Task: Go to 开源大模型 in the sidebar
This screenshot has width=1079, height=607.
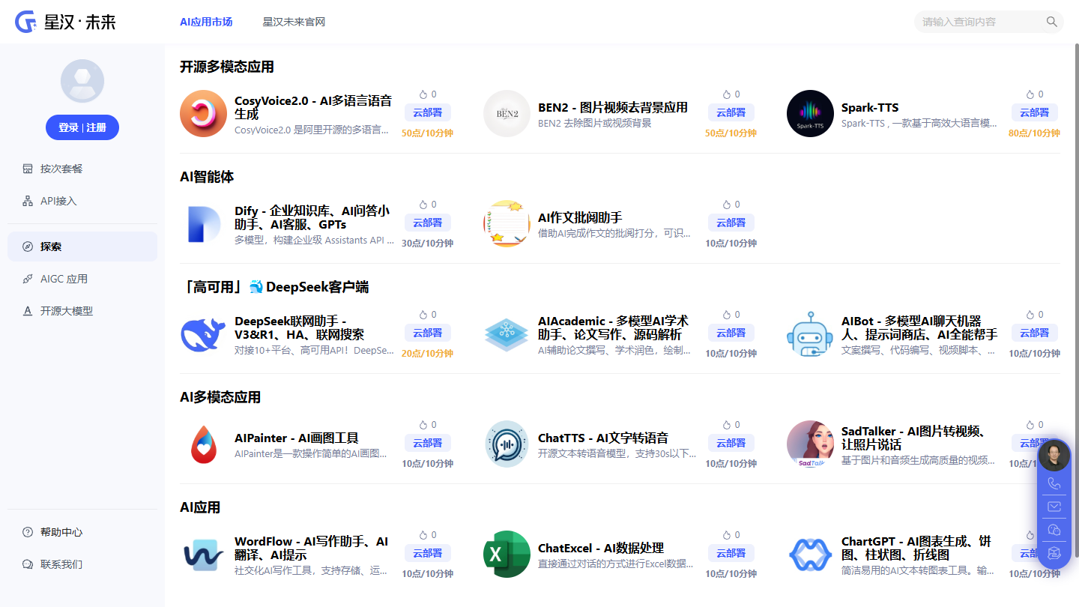Action: [x=82, y=311]
